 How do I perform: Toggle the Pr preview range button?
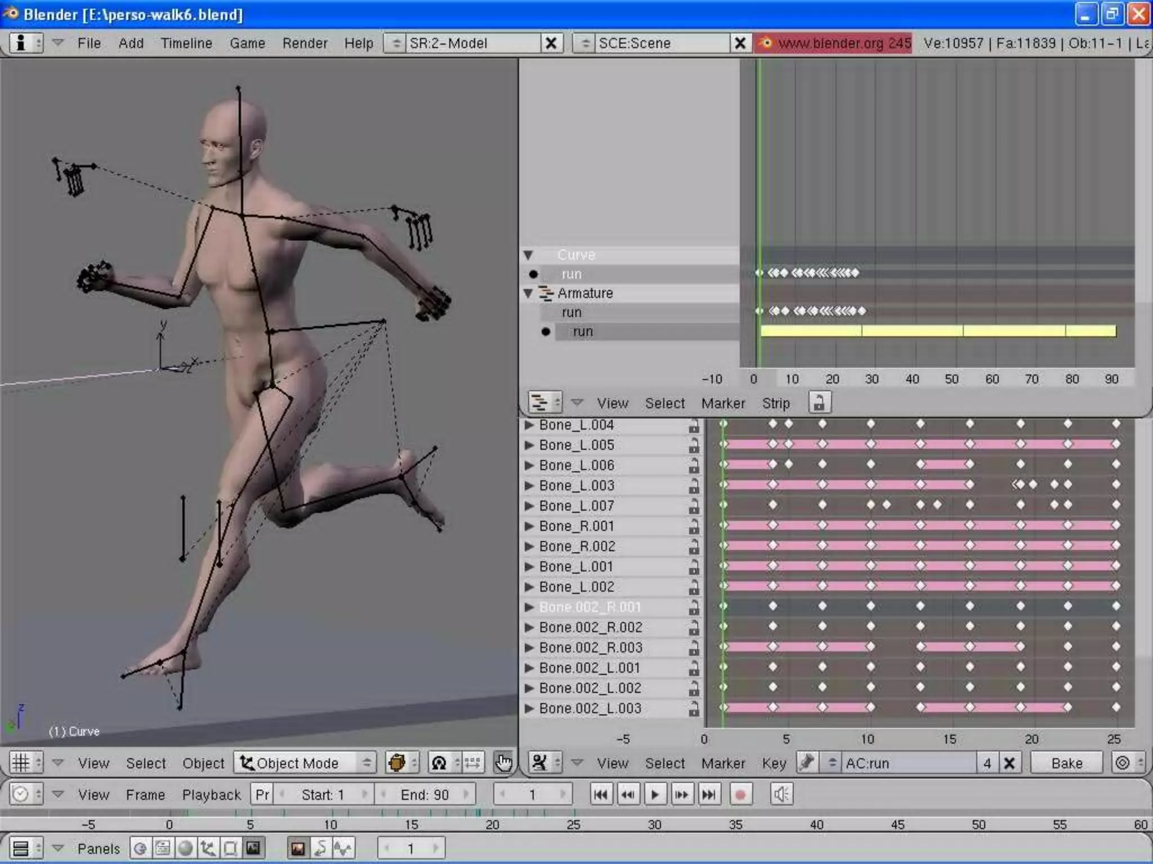[x=262, y=795]
